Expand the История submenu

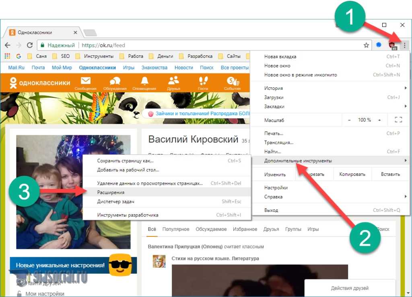[x=330, y=88]
